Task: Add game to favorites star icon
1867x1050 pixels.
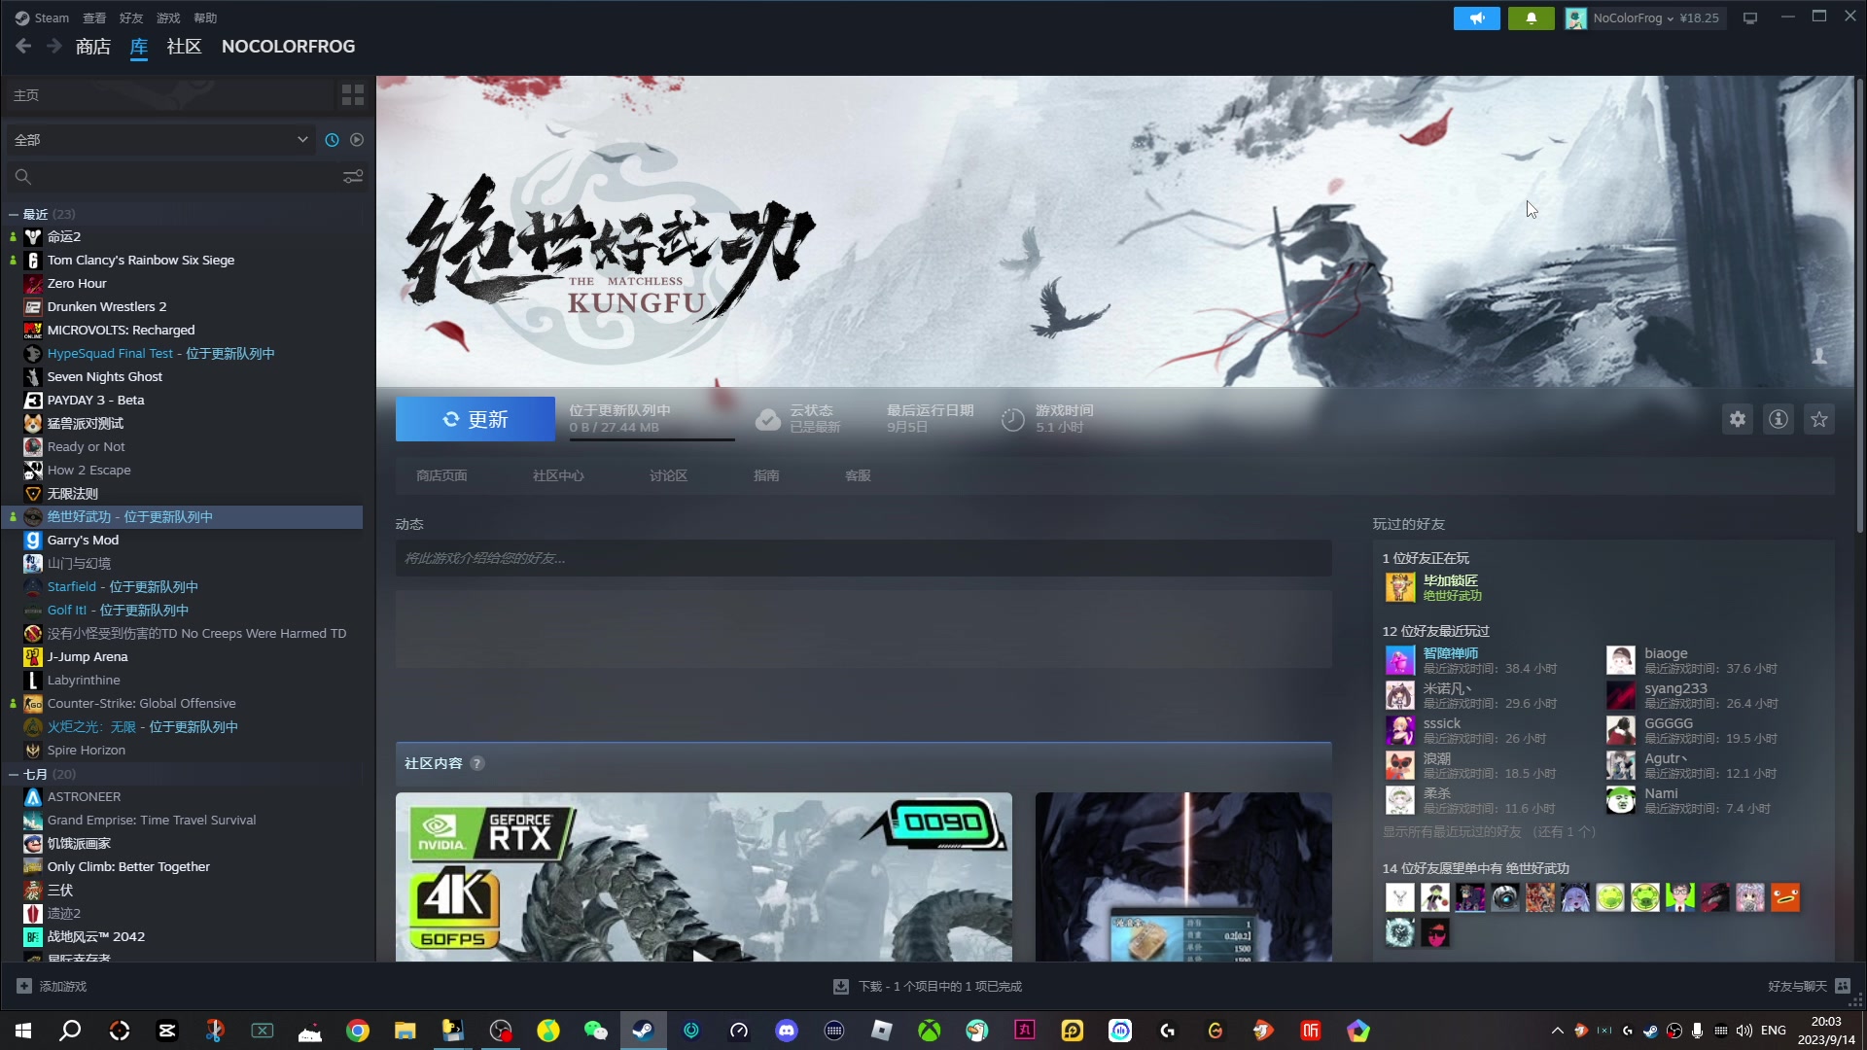Action: pos(1819,419)
